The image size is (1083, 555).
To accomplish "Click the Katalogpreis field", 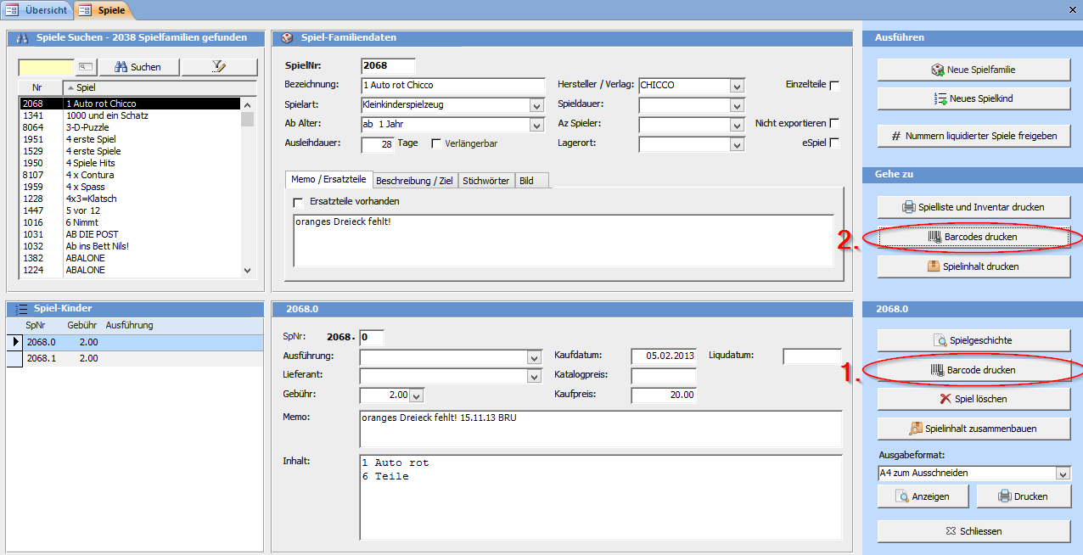I will click(664, 376).
